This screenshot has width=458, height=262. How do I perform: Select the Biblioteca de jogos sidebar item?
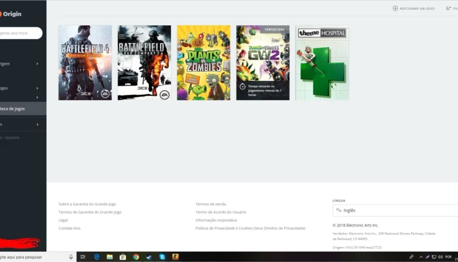pyautogui.click(x=23, y=108)
